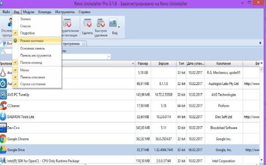Open the Файл menu

[6, 12]
